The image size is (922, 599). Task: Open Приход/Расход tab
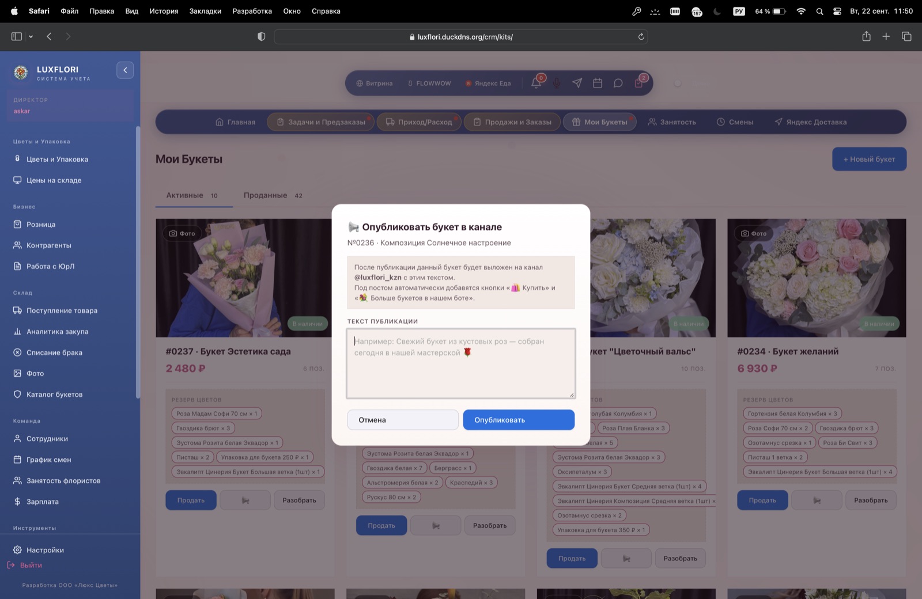(x=419, y=122)
